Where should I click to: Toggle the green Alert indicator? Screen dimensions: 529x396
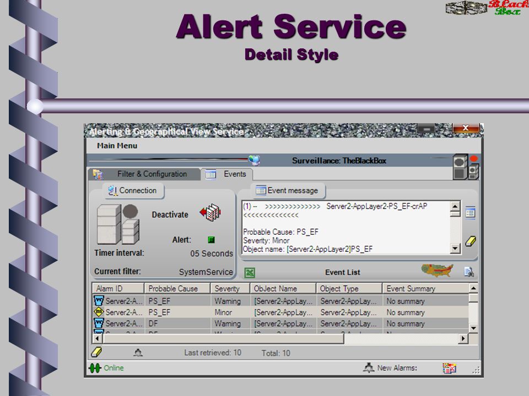tap(211, 240)
